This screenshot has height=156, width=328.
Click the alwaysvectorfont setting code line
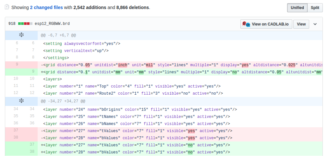81,44
